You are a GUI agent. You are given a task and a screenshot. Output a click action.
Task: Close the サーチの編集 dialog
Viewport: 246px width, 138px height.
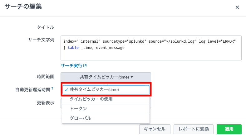coord(237,7)
